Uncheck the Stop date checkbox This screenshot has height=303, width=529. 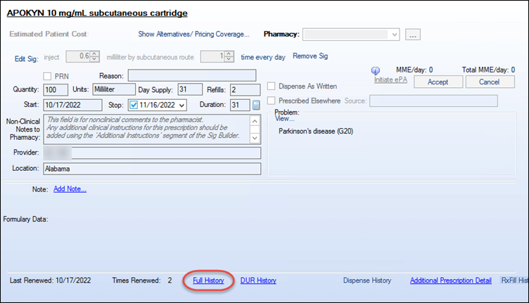click(x=134, y=105)
